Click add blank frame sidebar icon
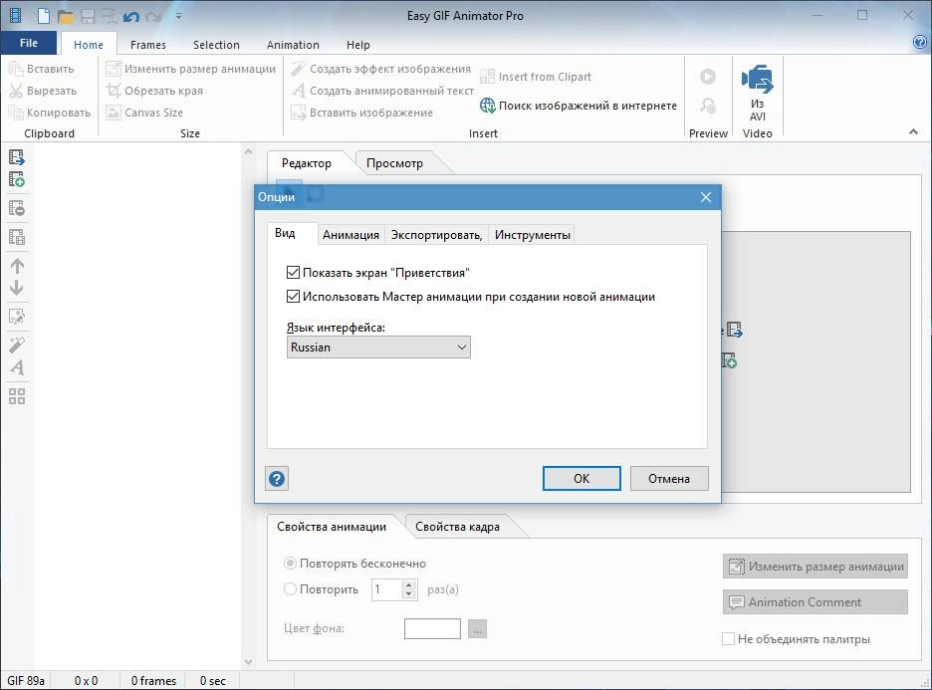 17,179
